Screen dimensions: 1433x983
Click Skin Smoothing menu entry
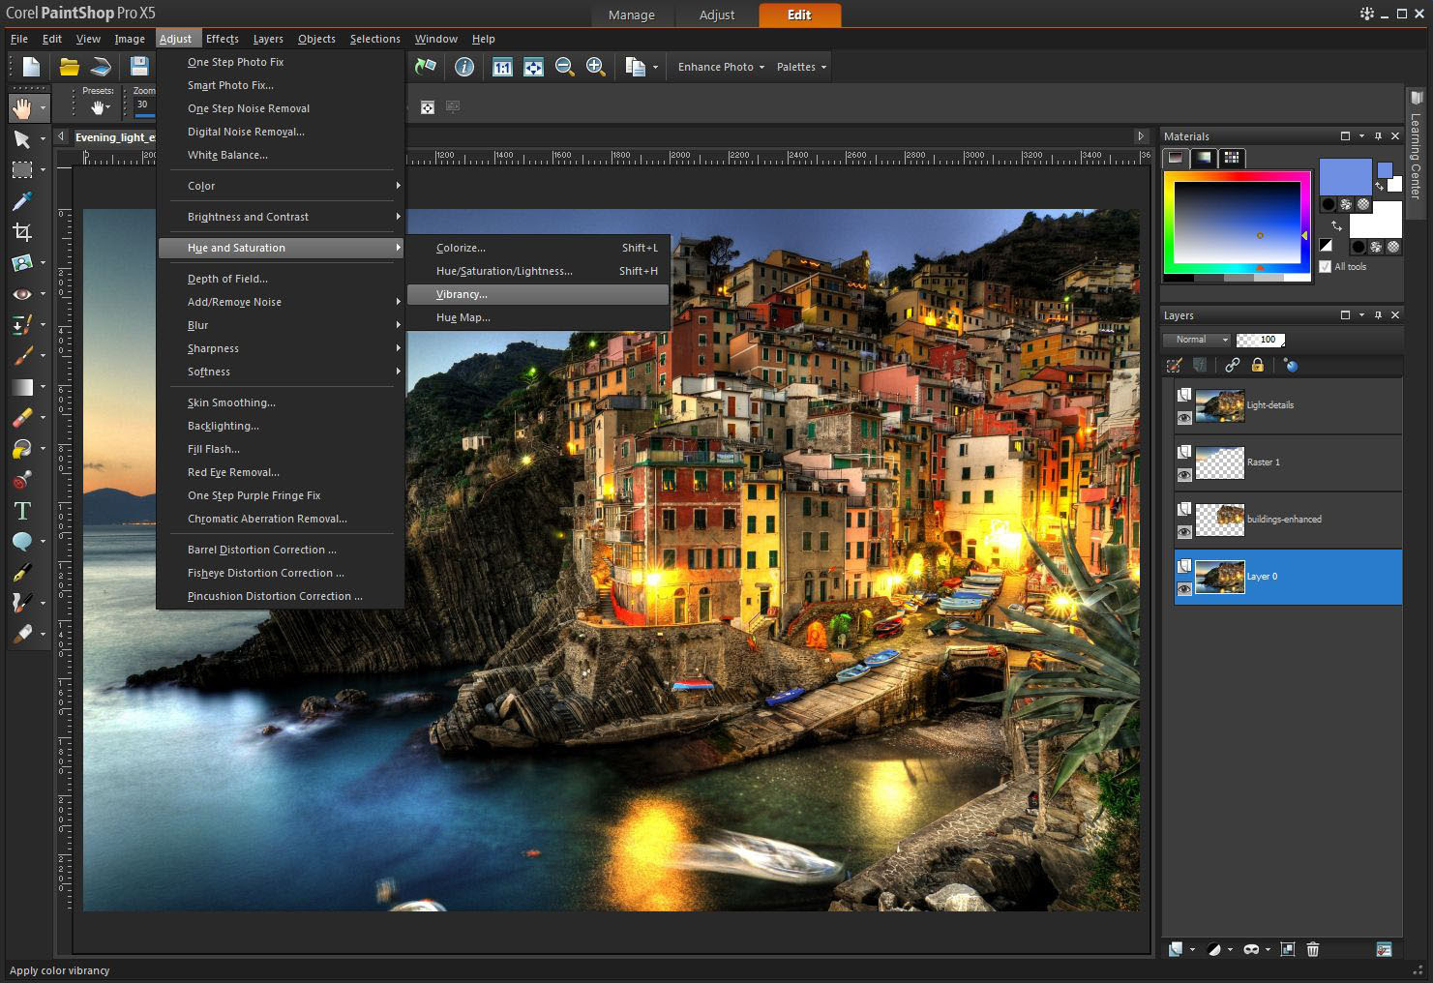point(231,402)
